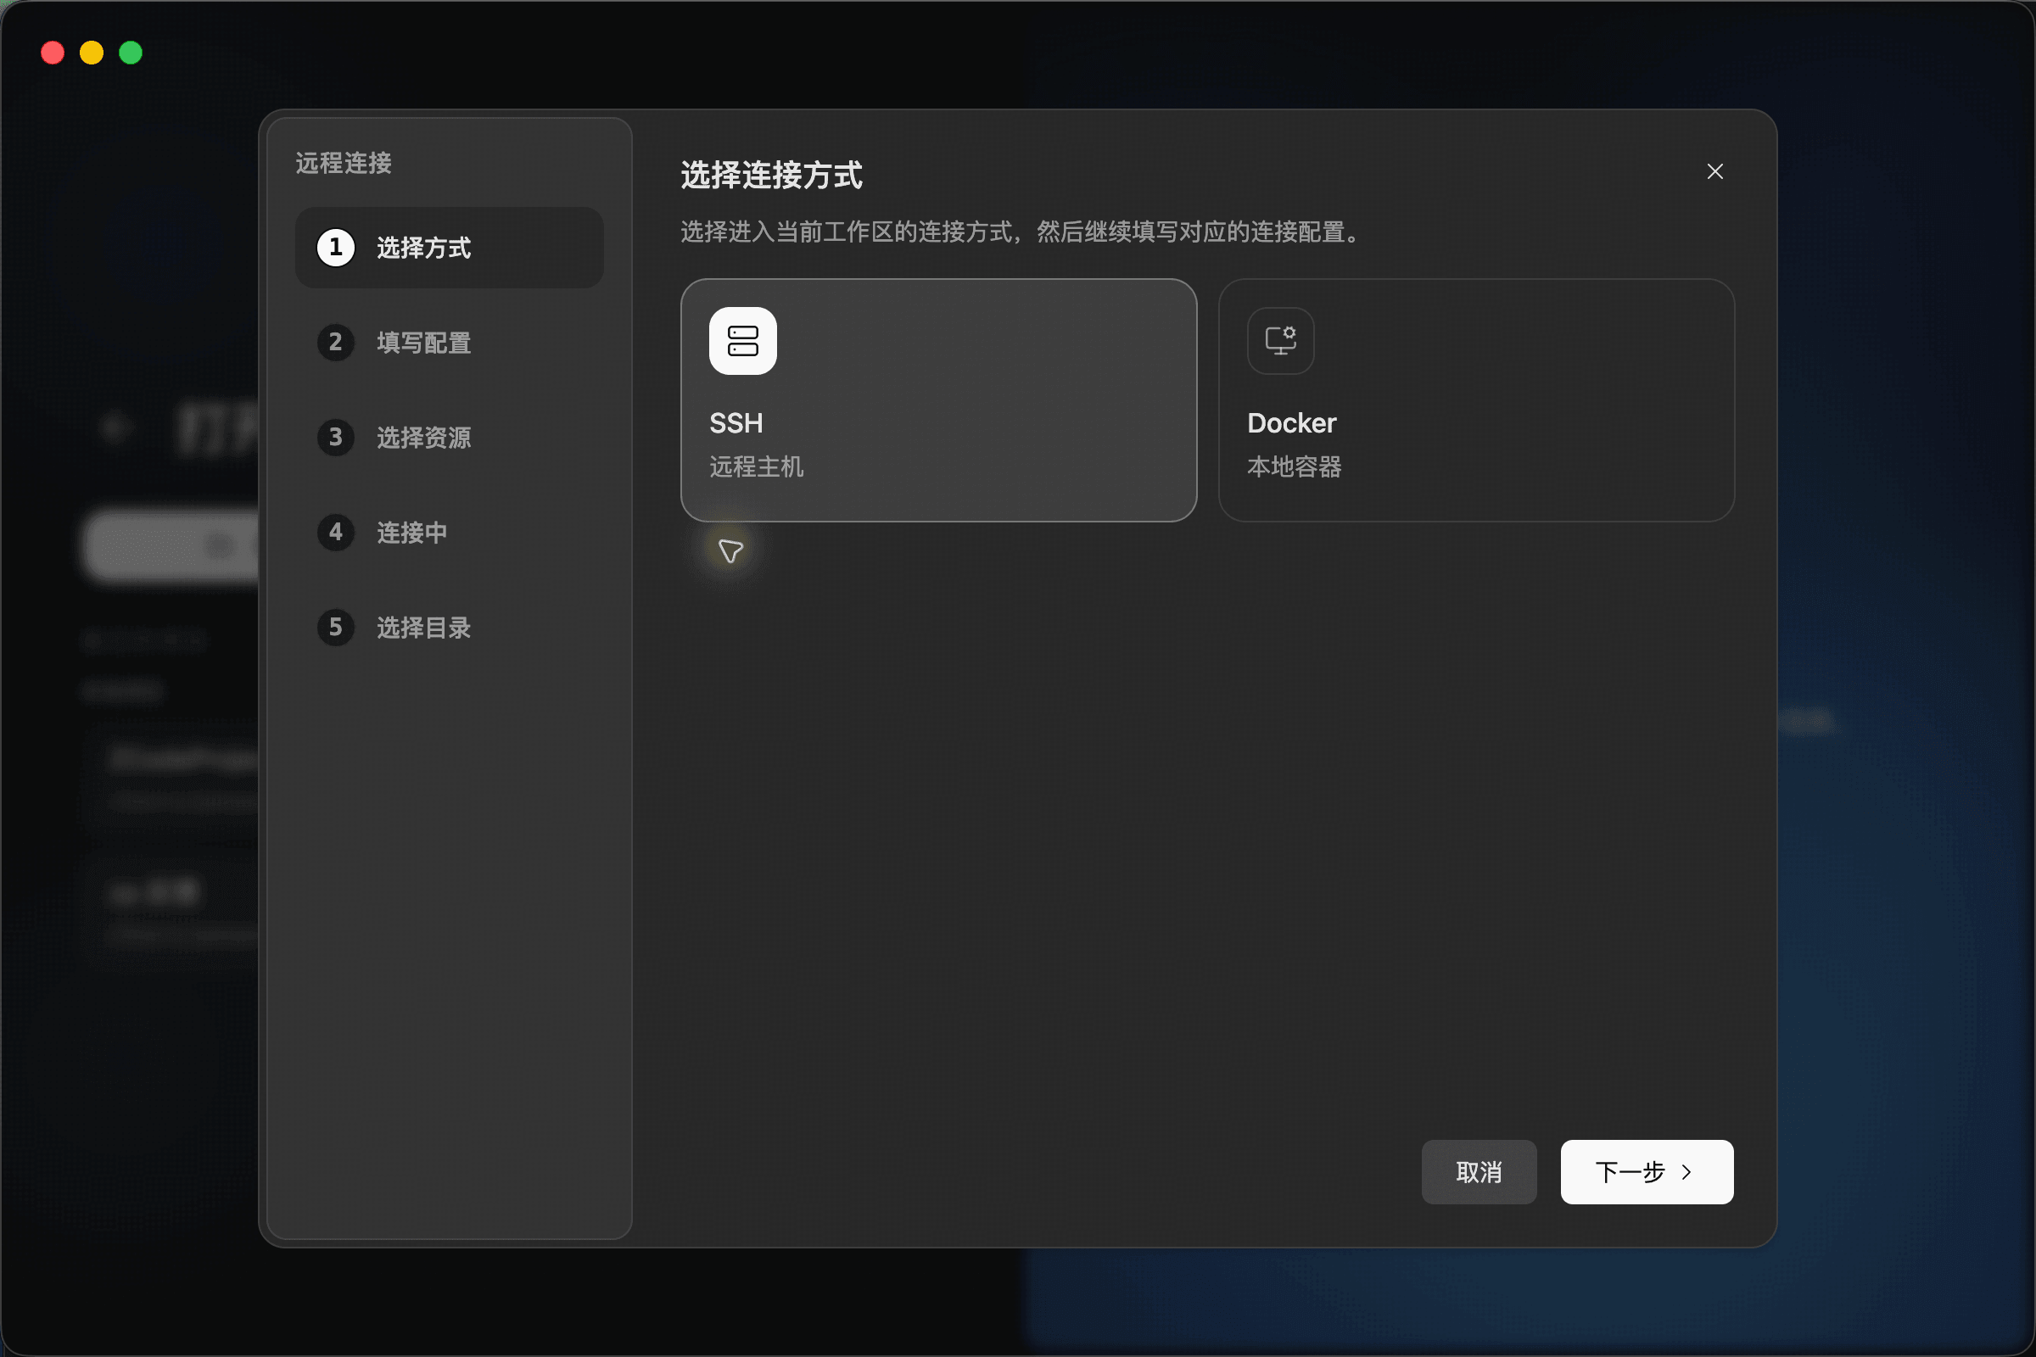This screenshot has width=2036, height=1357.
Task: Click the 下一步 button
Action: pyautogui.click(x=1647, y=1172)
